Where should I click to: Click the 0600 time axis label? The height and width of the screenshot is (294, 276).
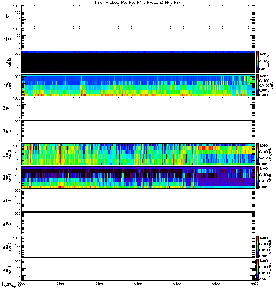255,283
